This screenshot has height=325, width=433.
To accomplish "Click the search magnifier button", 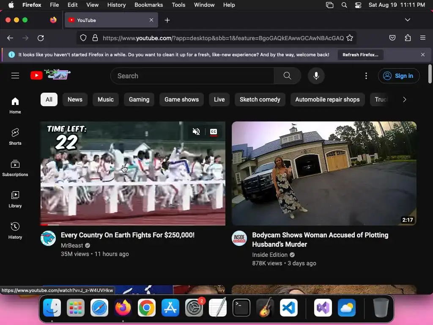I will point(287,76).
